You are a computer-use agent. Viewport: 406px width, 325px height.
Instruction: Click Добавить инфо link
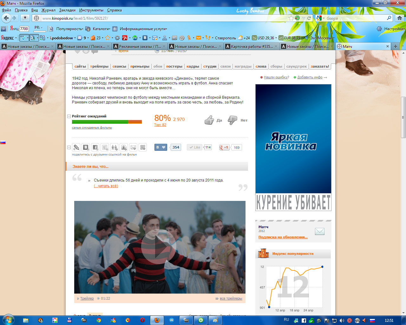tap(310, 77)
